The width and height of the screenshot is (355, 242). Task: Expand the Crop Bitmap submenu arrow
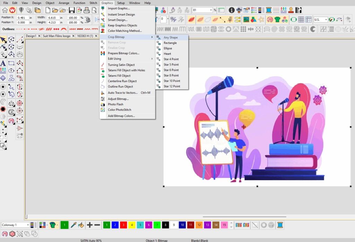[152, 37]
